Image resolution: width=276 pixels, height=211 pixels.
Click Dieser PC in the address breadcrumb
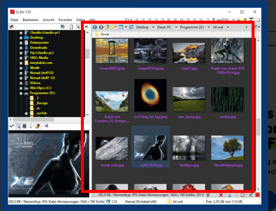click(164, 27)
